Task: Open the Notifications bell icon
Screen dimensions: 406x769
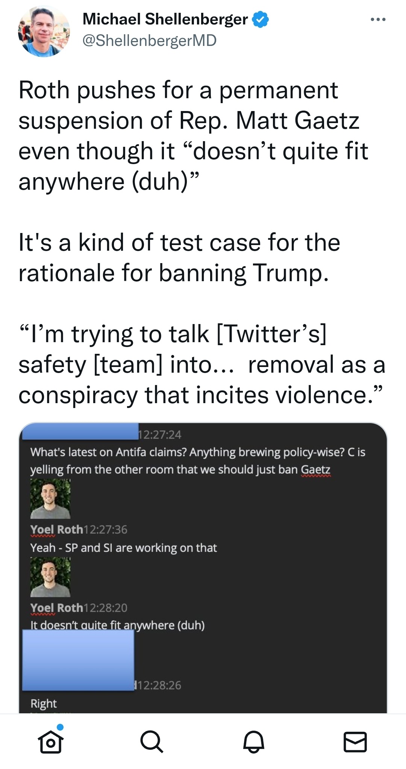Action: pos(254,742)
